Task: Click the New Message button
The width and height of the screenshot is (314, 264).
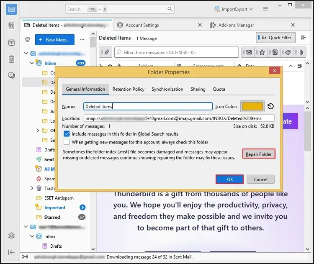Action: click(x=55, y=40)
